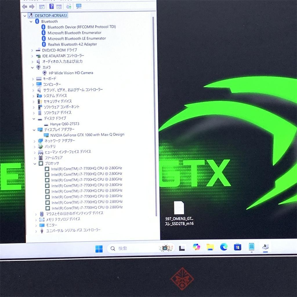Select Realtek Bluetooth 4.2 Adapter

click(x=72, y=44)
